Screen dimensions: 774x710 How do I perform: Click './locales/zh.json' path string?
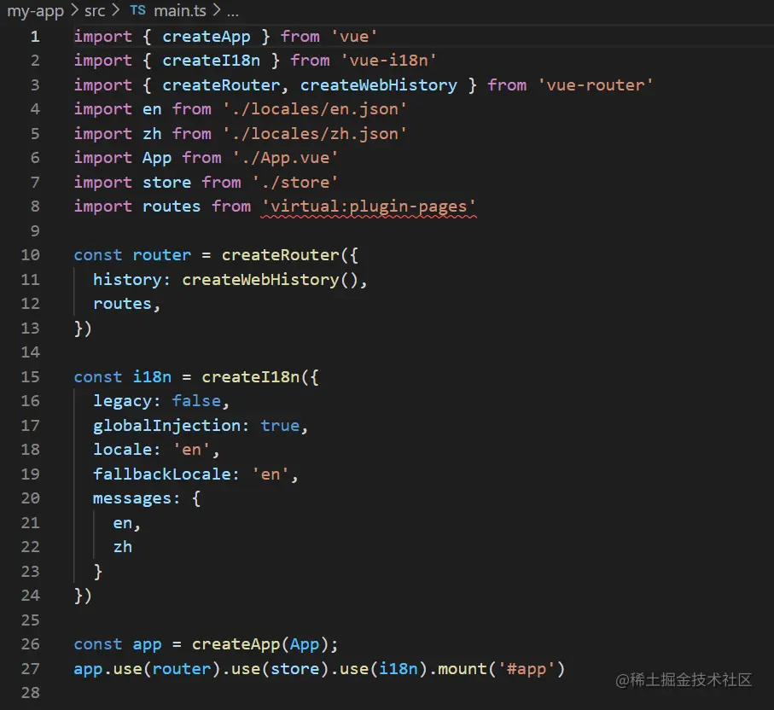(x=314, y=134)
